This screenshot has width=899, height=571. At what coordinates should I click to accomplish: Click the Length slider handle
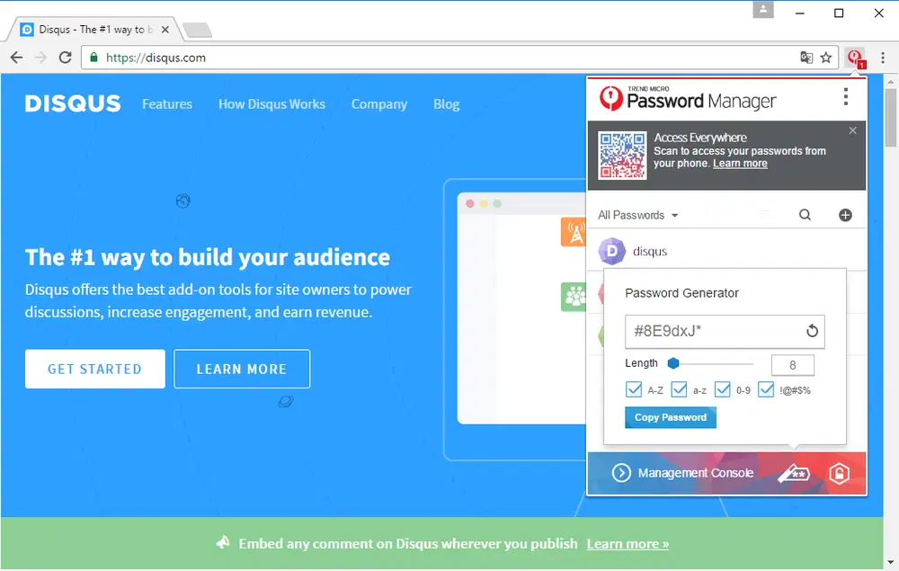(673, 363)
